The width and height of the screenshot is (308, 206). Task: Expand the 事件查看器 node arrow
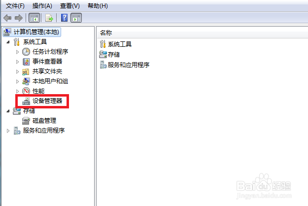tap(17, 62)
